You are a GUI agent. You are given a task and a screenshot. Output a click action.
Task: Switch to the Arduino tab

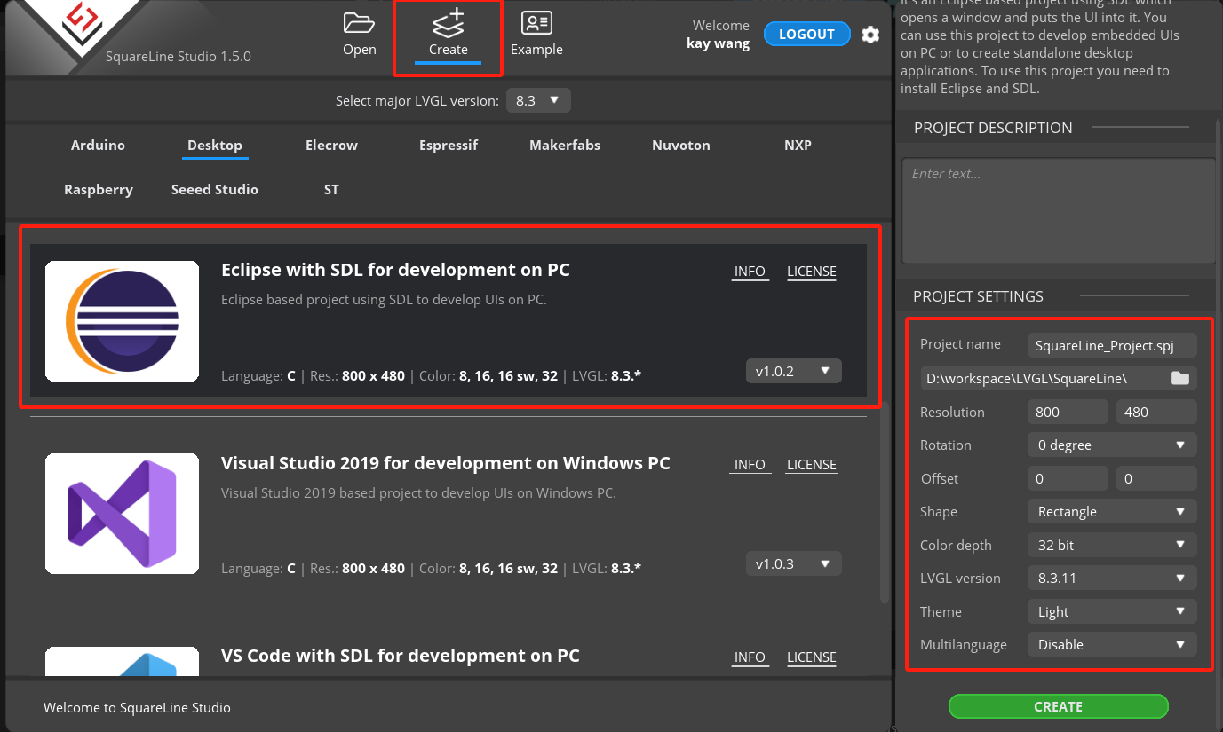click(x=98, y=145)
